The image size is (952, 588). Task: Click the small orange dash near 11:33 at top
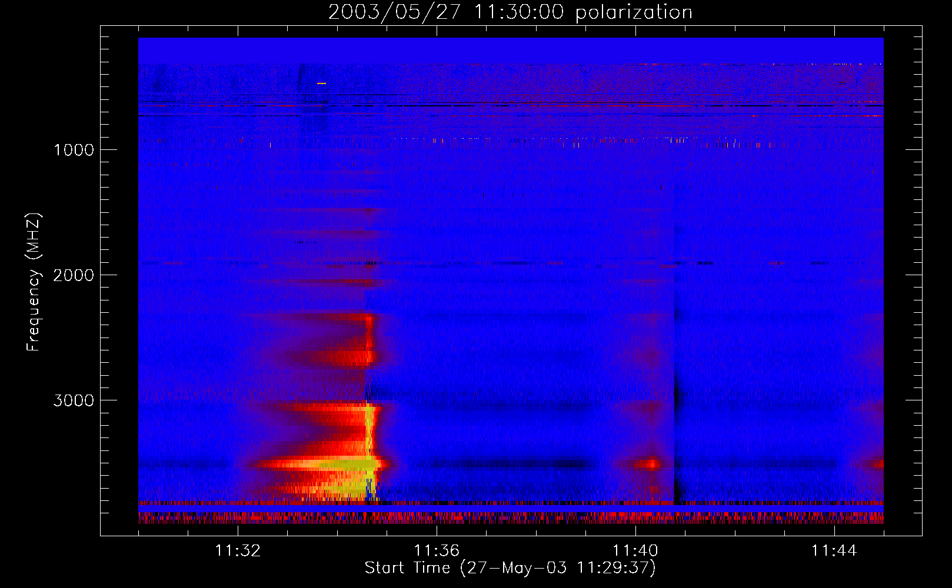(321, 83)
